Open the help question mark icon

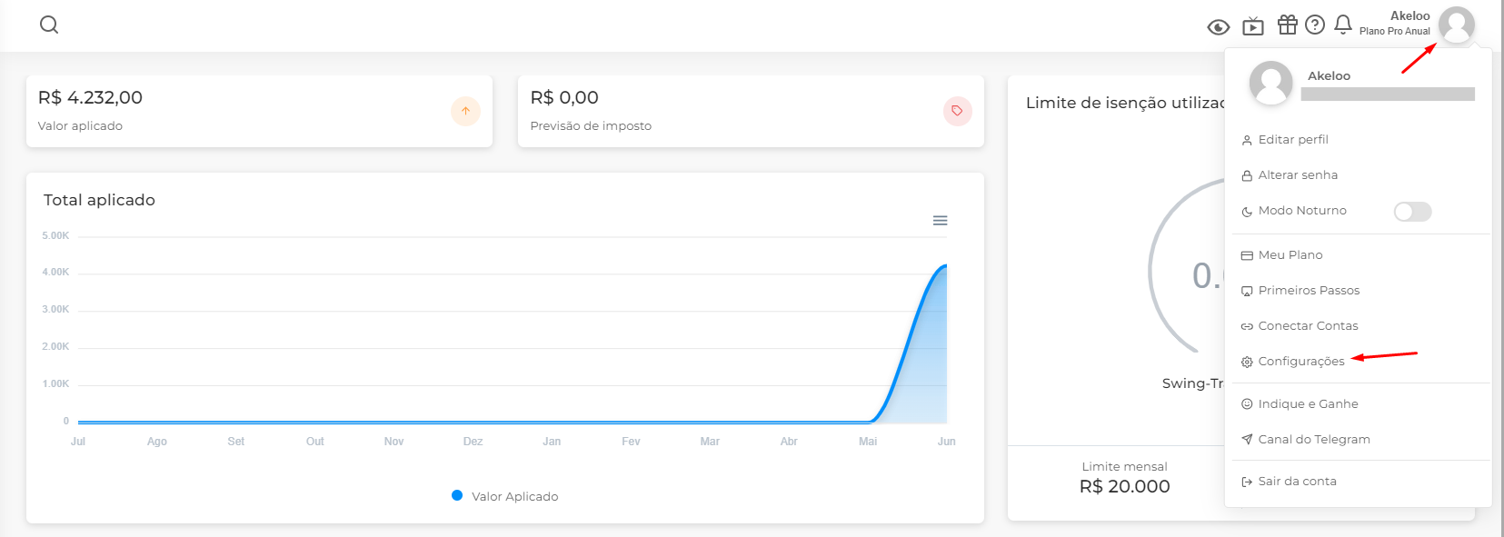[1315, 25]
